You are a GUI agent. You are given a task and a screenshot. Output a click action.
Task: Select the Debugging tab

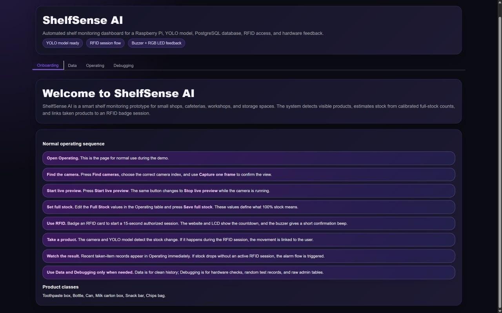[x=124, y=65]
